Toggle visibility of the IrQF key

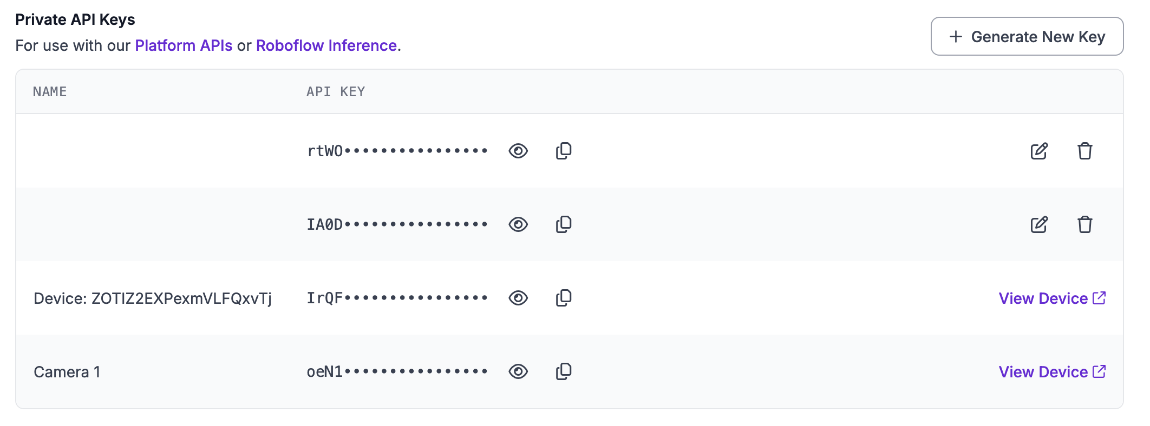tap(518, 298)
